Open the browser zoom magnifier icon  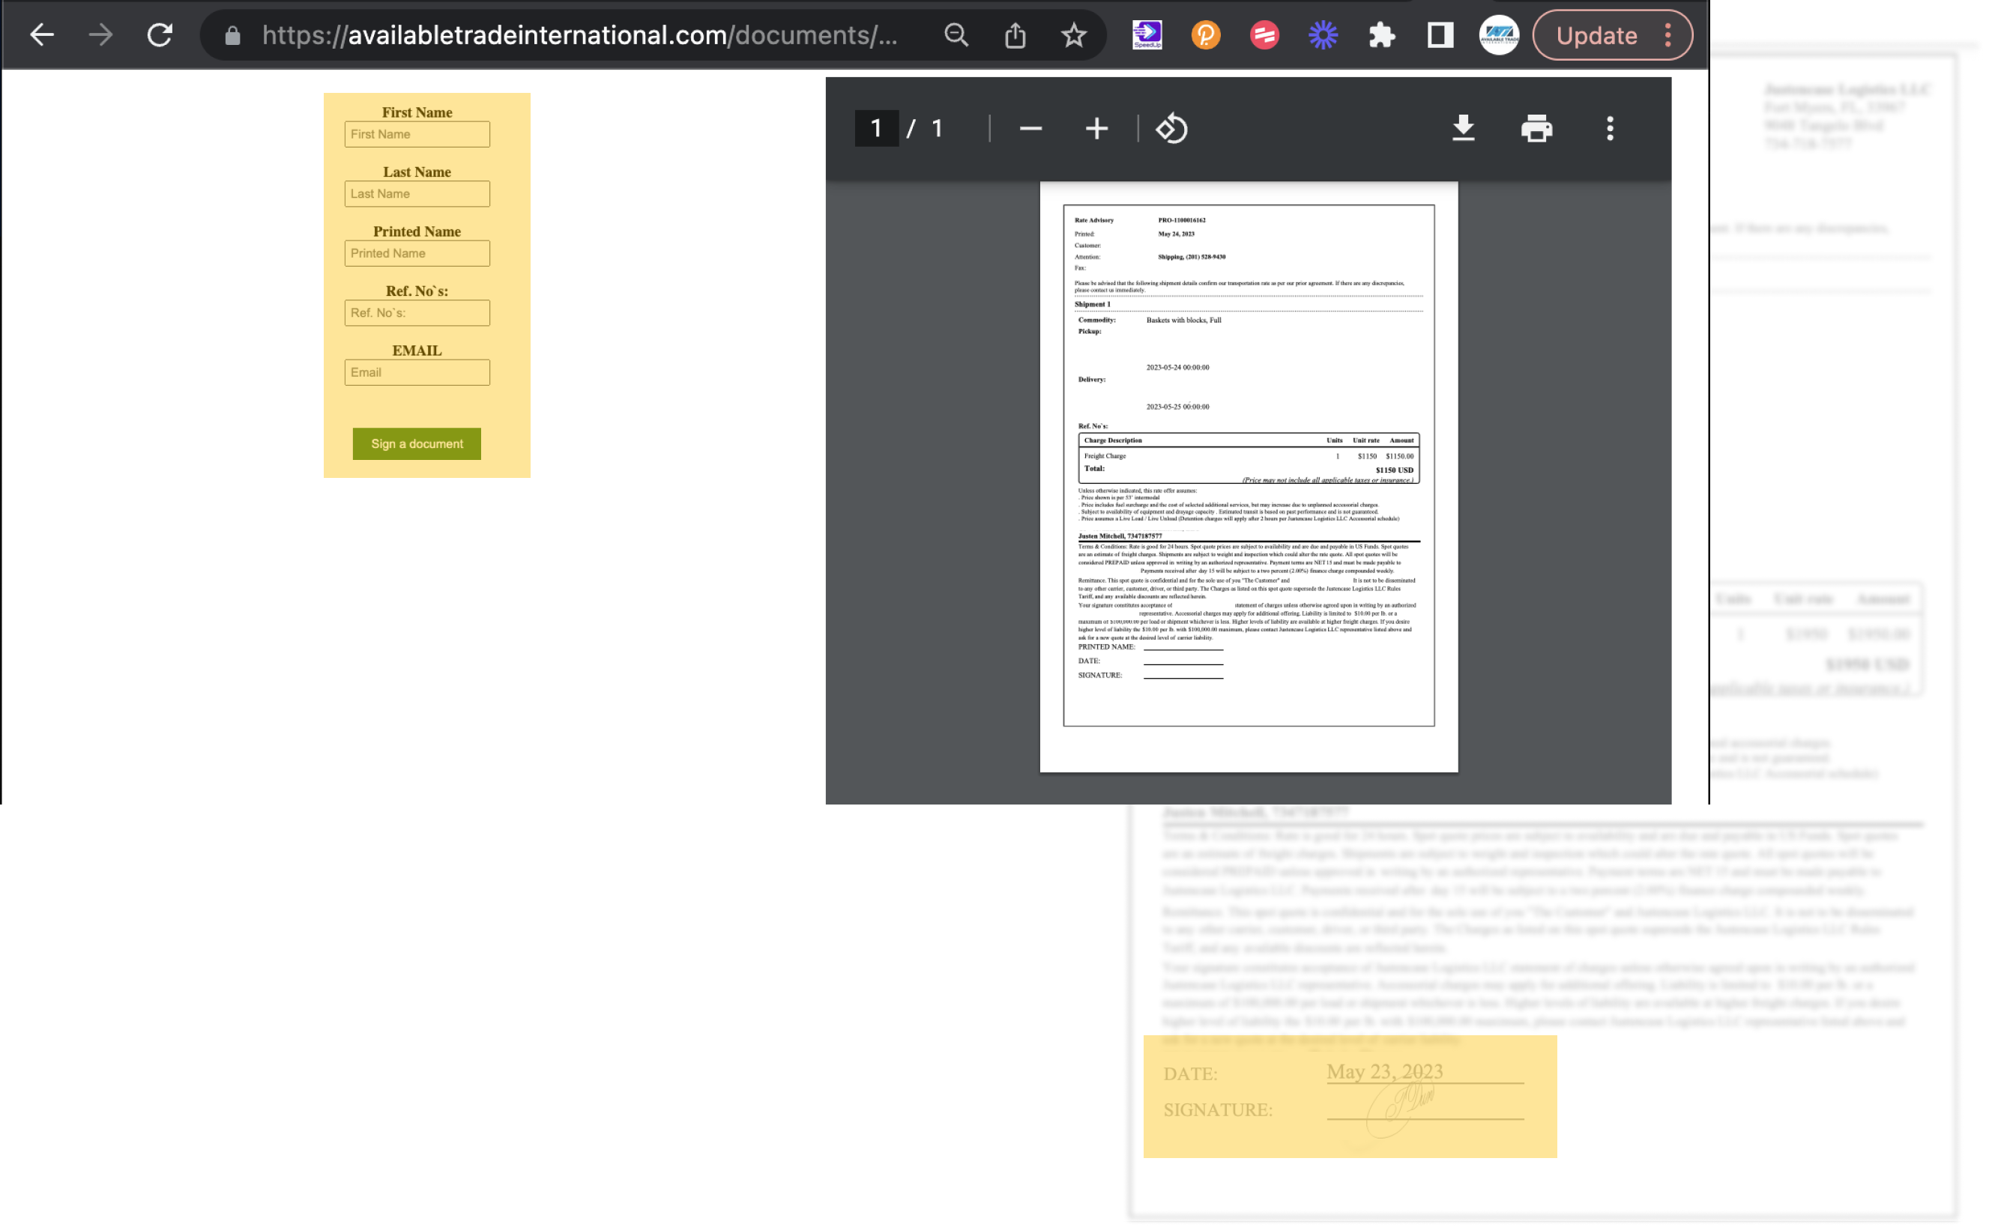coord(956,35)
